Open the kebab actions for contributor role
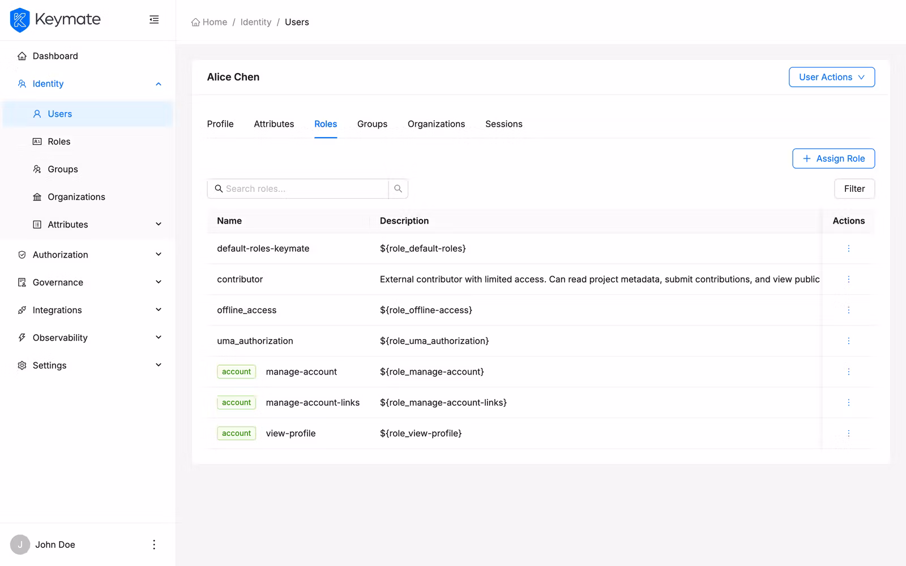Viewport: 906px width, 566px height. [848, 279]
